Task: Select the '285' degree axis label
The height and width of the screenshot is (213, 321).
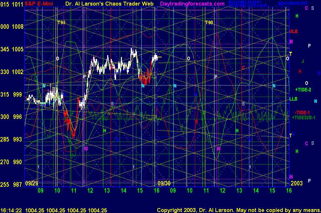Action: pos(5,139)
